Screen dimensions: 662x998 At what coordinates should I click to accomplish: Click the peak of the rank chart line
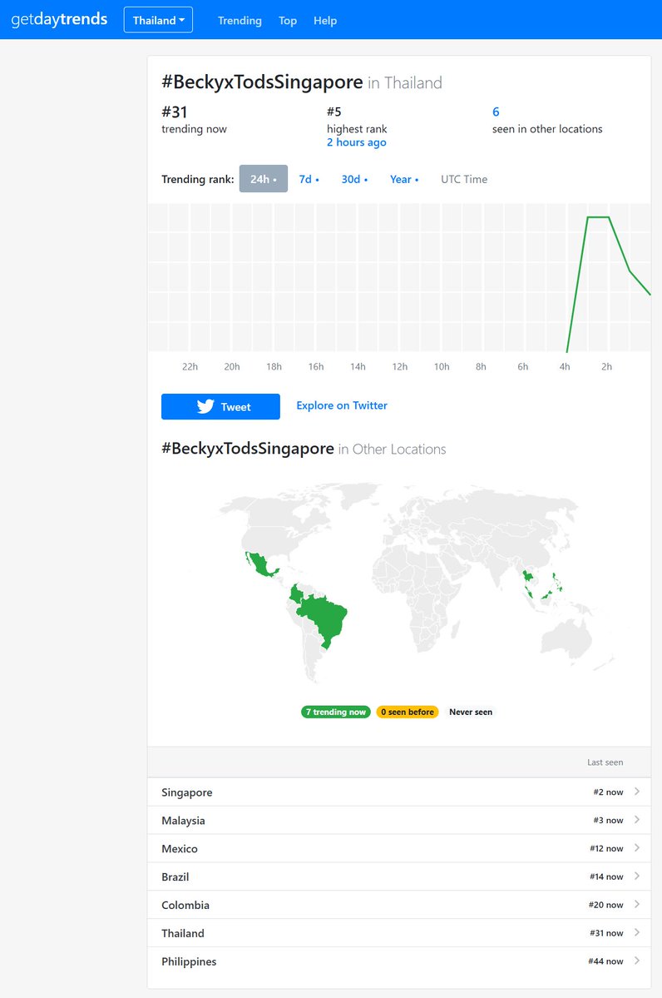coord(598,217)
